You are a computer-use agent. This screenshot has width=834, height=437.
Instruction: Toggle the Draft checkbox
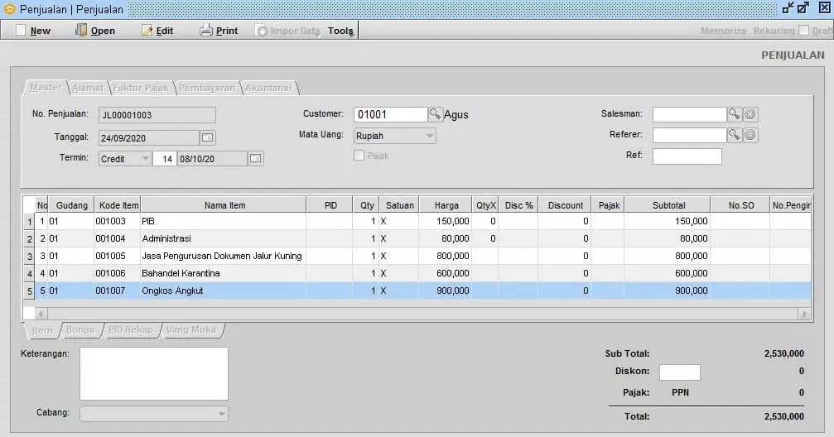(803, 31)
